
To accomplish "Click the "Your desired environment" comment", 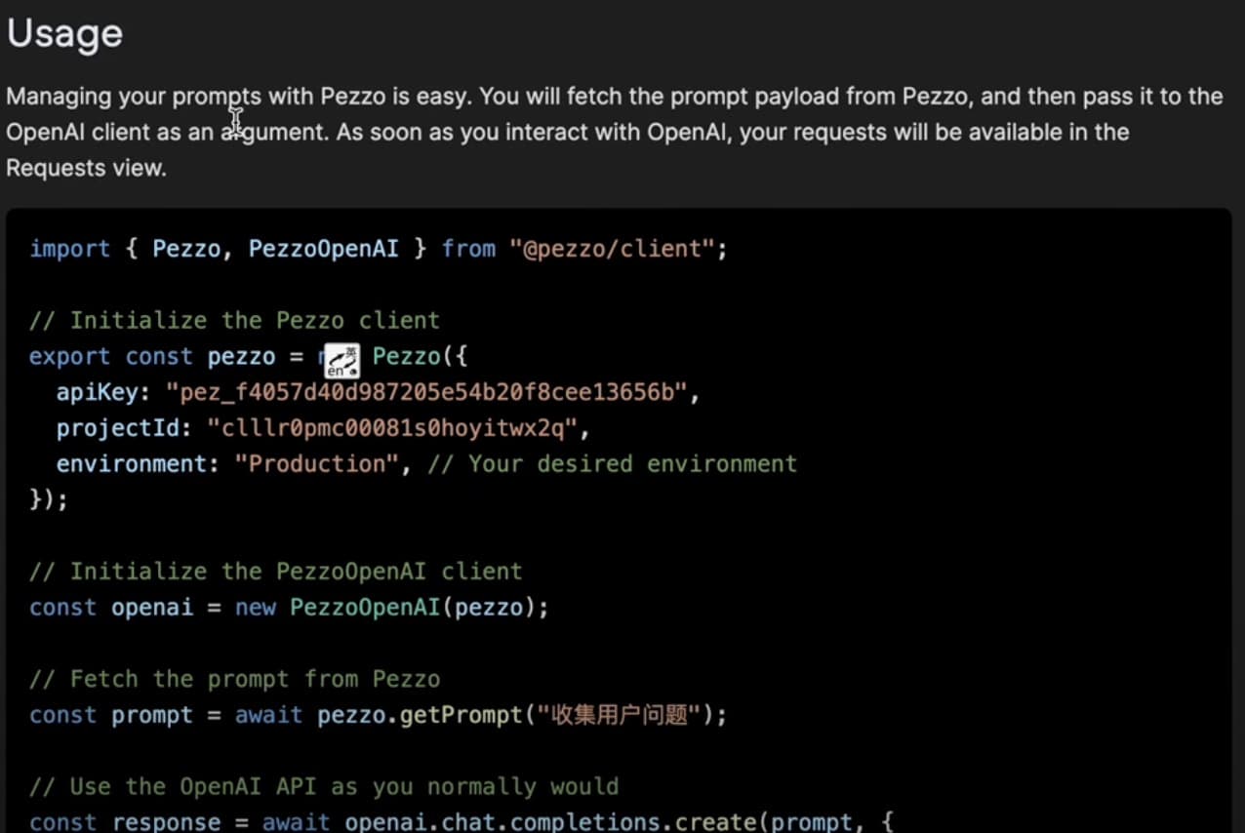I will point(612,463).
